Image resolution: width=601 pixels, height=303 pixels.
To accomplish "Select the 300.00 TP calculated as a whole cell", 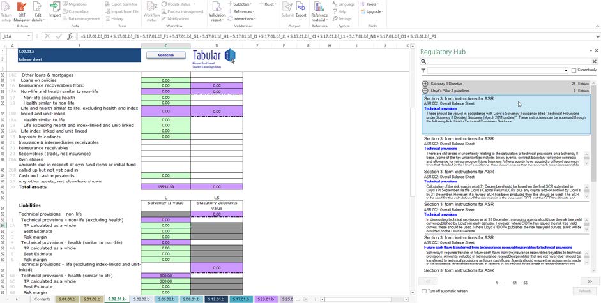I will [x=165, y=281].
